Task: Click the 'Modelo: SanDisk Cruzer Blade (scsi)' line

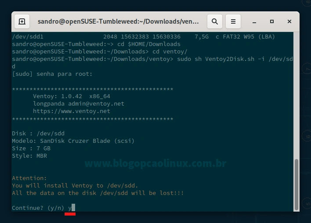Action: 73,141
